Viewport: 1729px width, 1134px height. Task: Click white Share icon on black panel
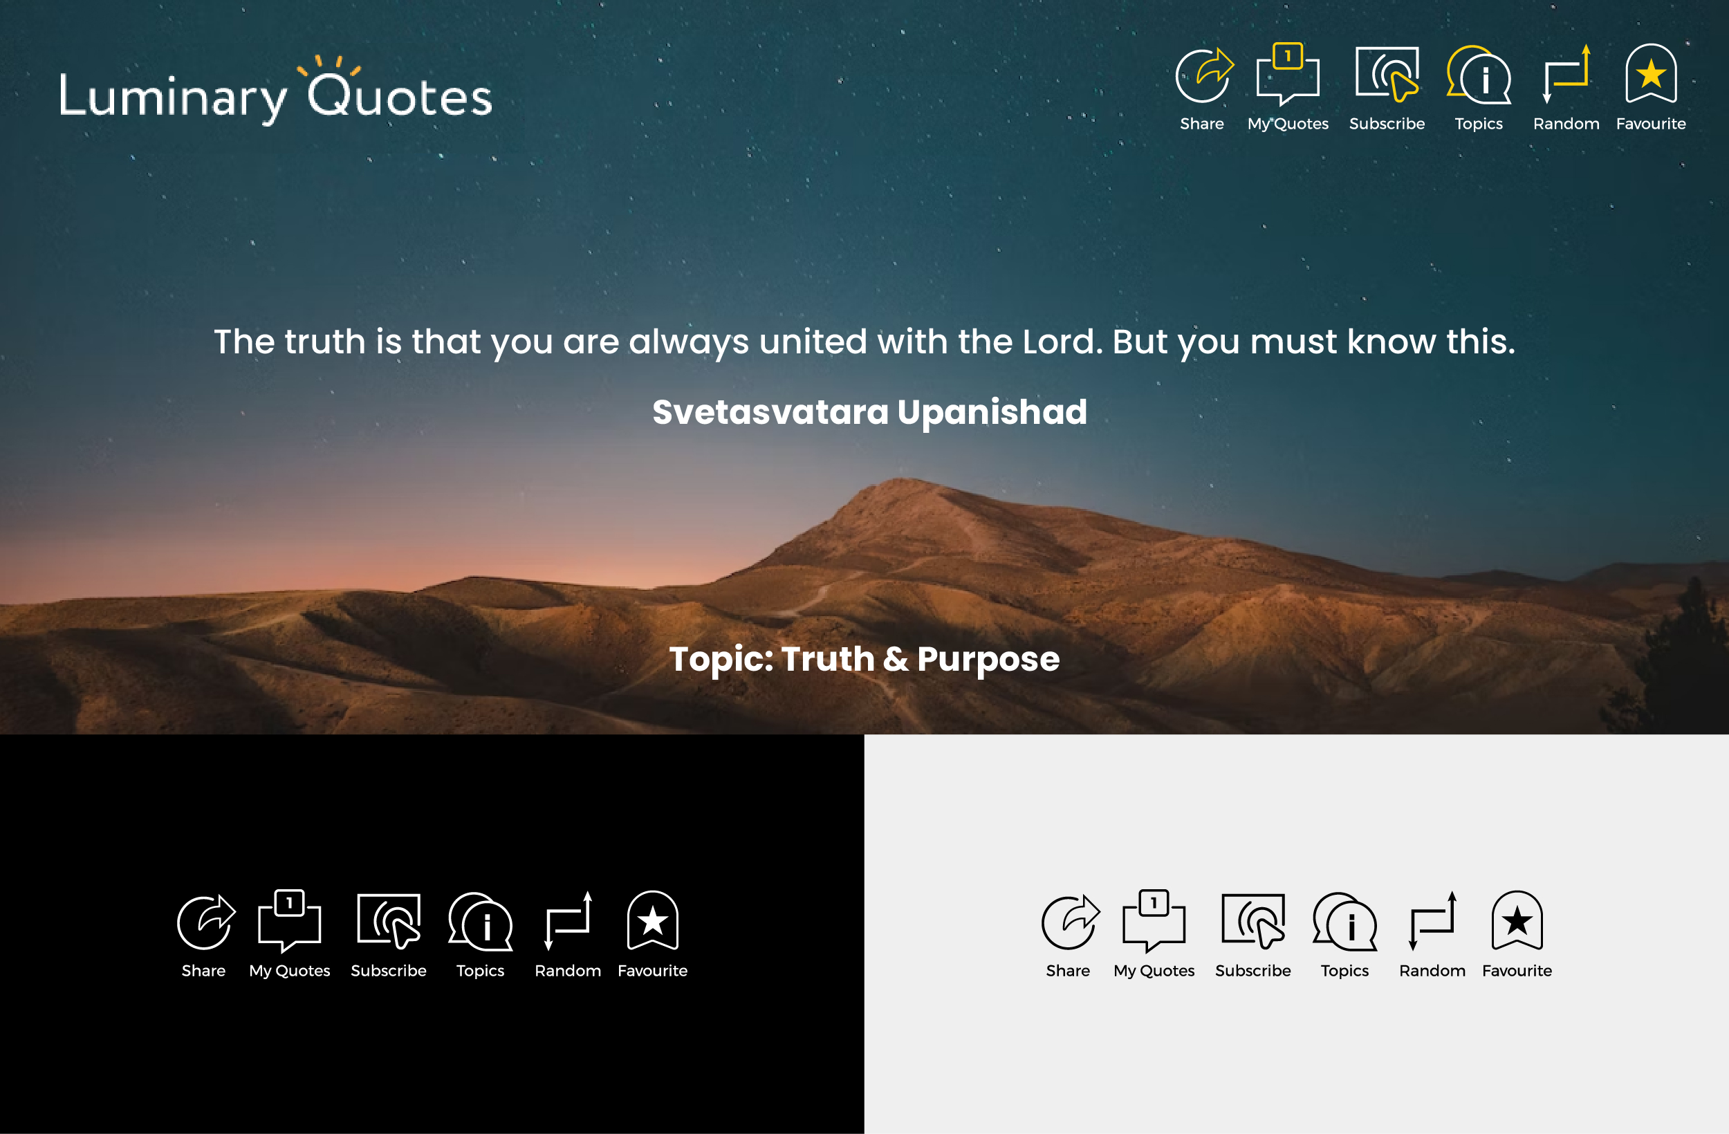tap(205, 922)
